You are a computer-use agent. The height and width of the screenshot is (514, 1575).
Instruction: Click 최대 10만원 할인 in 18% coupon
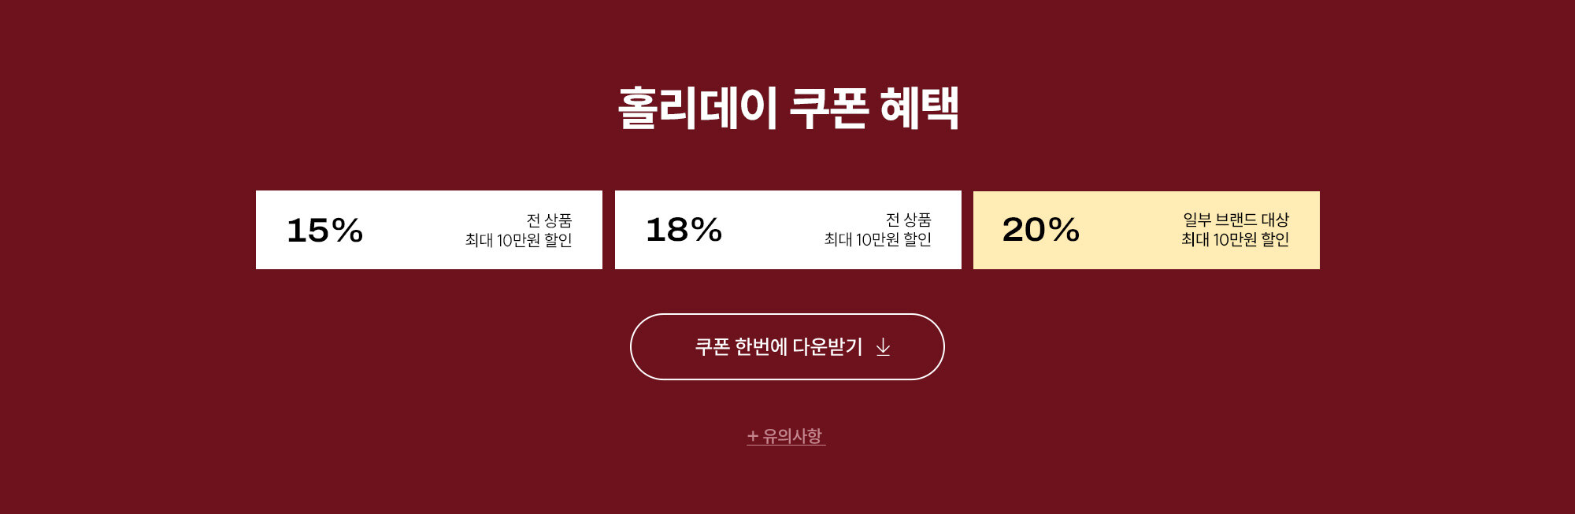[877, 239]
